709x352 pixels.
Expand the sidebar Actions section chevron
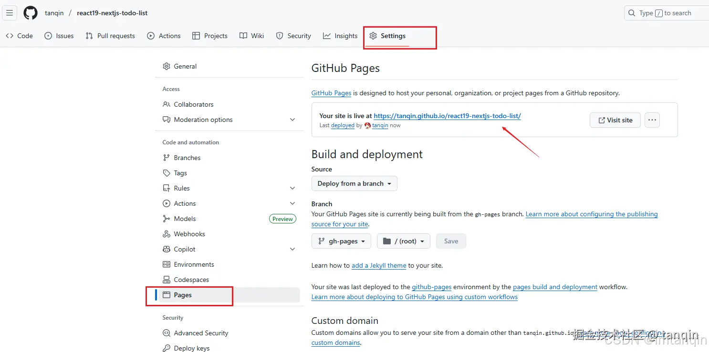tap(292, 203)
